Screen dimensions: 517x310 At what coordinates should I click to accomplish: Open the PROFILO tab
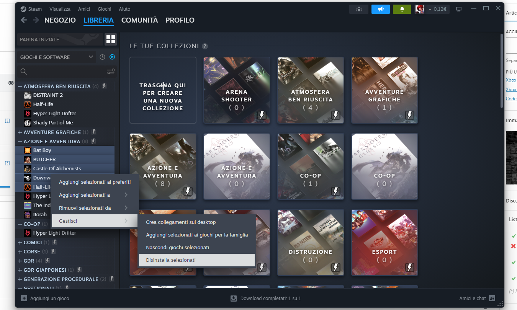(x=180, y=20)
